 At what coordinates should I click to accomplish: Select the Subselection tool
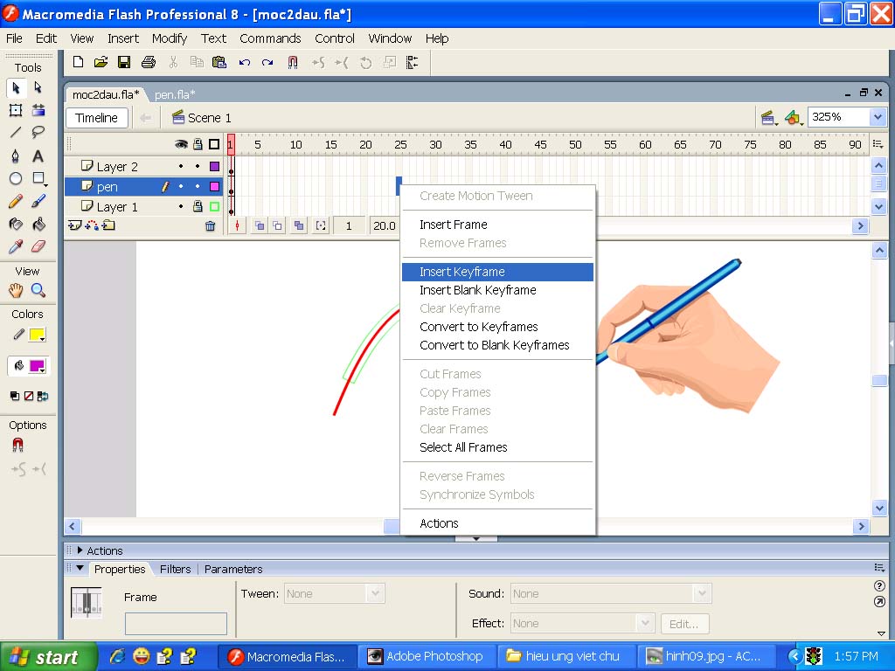[x=38, y=88]
